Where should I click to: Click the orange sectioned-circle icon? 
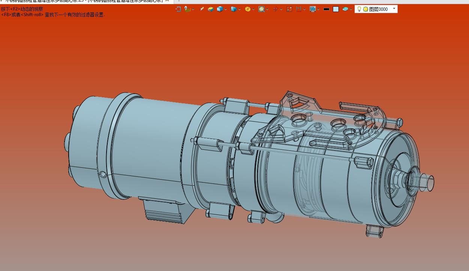(x=248, y=9)
